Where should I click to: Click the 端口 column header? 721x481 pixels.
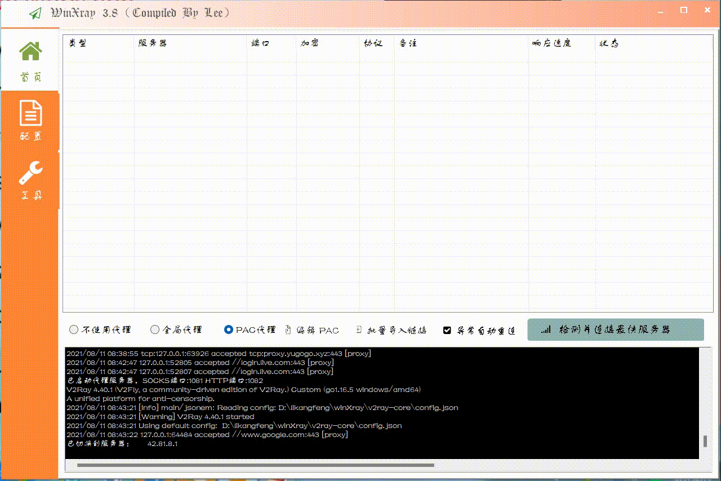pyautogui.click(x=272, y=43)
